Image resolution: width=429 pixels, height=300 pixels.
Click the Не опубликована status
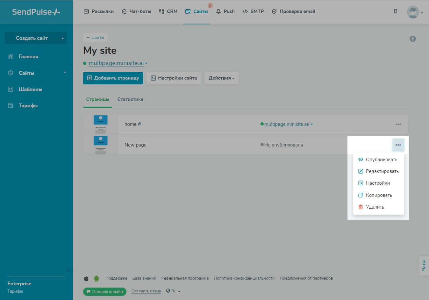coord(282,145)
